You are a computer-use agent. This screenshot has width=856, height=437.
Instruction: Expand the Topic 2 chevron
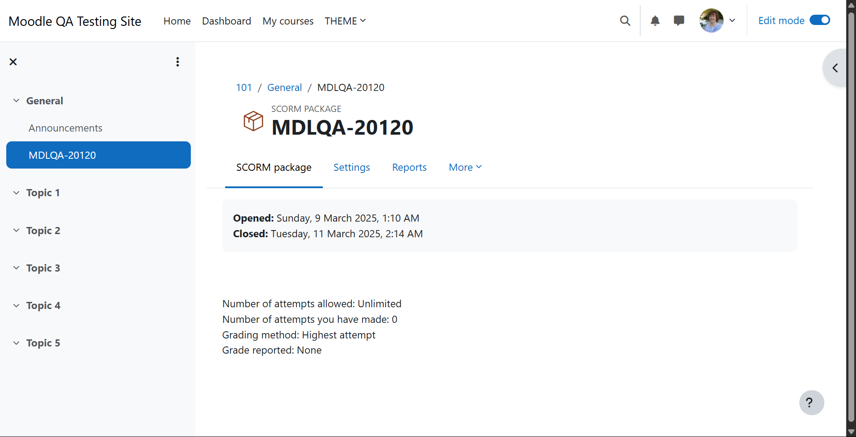[x=16, y=231]
